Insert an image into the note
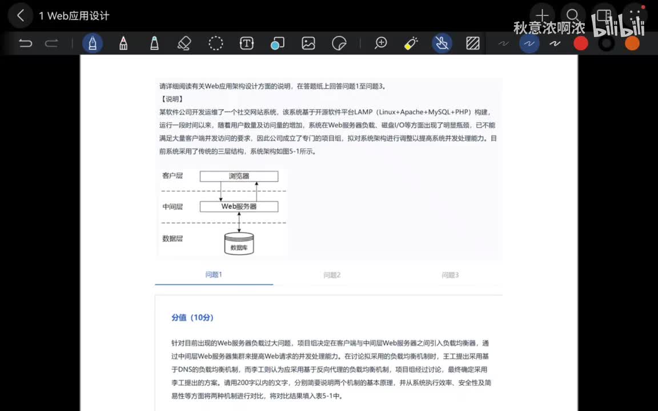658x411 pixels. (x=308, y=43)
